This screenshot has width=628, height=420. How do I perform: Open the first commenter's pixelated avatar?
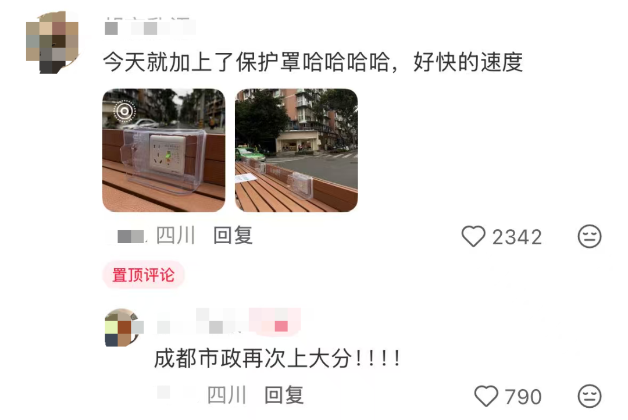pos(52,42)
